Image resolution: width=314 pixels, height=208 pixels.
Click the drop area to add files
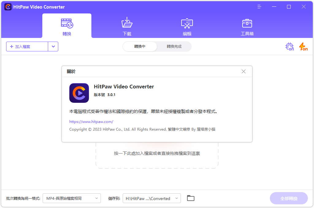click(157, 155)
